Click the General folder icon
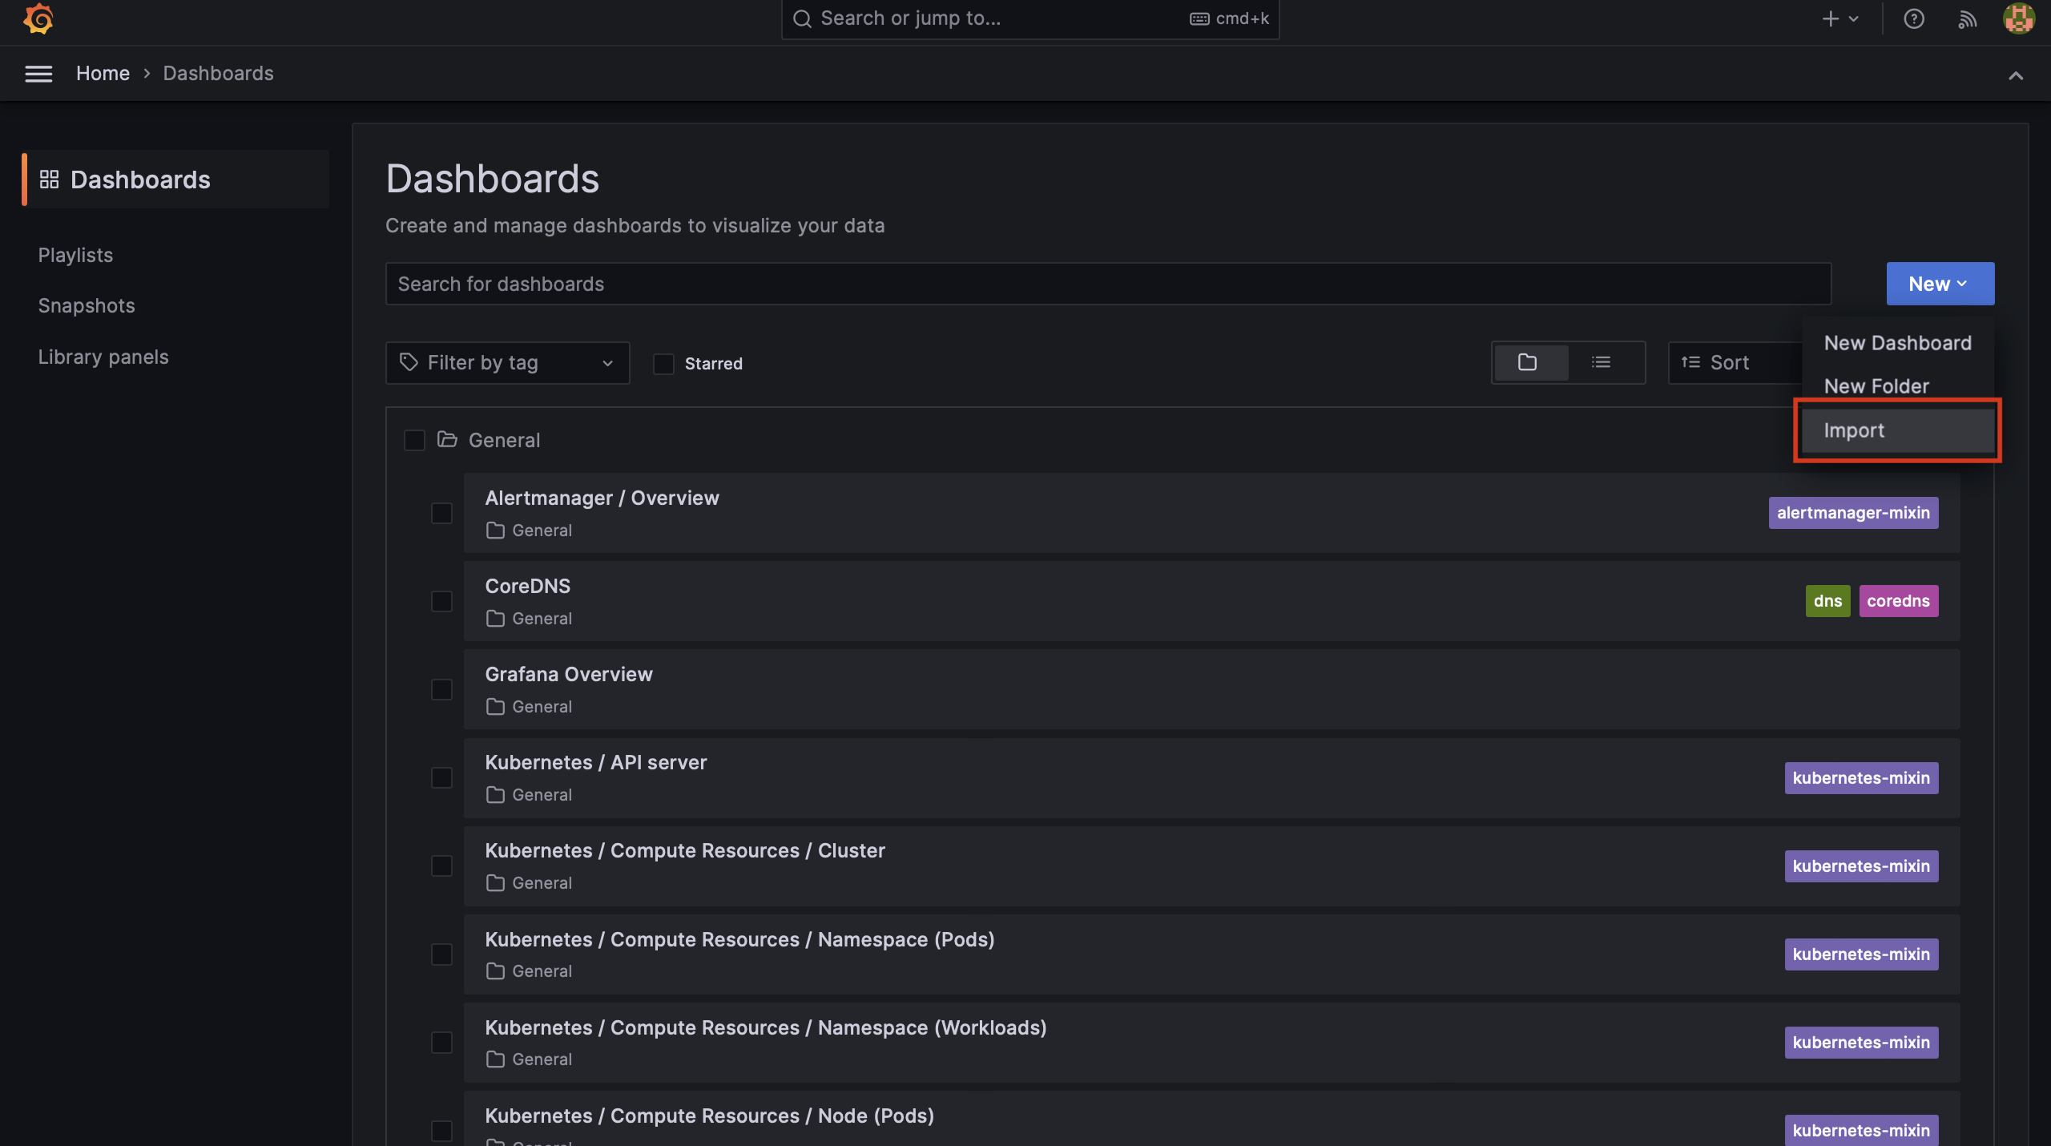 point(447,440)
